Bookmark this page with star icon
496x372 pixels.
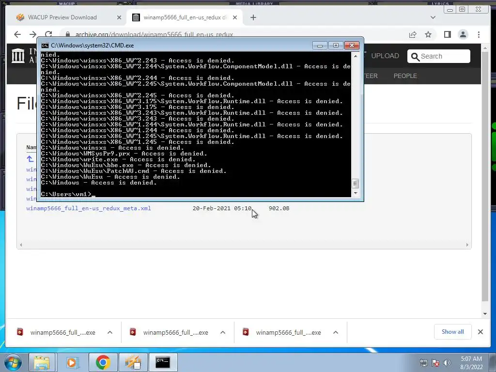coord(428,34)
